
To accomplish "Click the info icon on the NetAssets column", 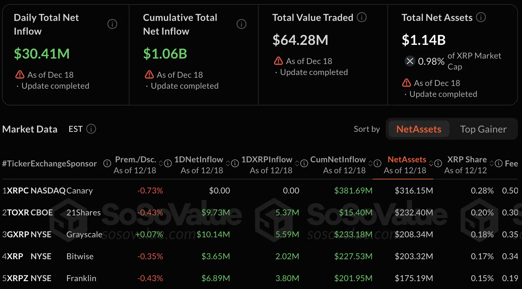I will [438, 164].
